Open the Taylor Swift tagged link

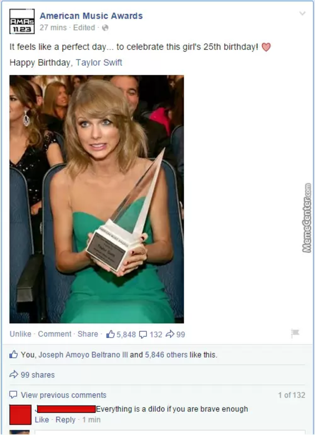(99, 63)
